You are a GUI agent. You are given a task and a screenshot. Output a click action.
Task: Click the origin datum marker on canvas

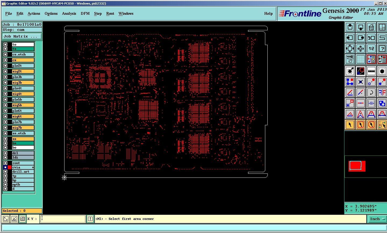(x=64, y=177)
